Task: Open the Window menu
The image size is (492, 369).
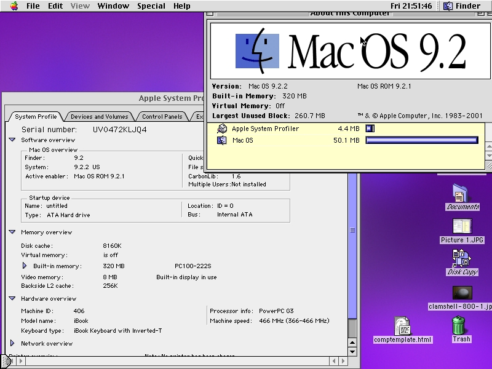Action: (113, 6)
